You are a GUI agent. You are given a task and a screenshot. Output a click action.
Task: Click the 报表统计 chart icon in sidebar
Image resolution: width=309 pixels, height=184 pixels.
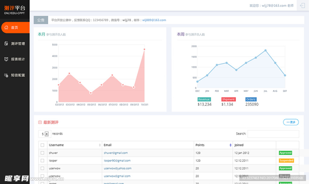[x=6, y=59]
